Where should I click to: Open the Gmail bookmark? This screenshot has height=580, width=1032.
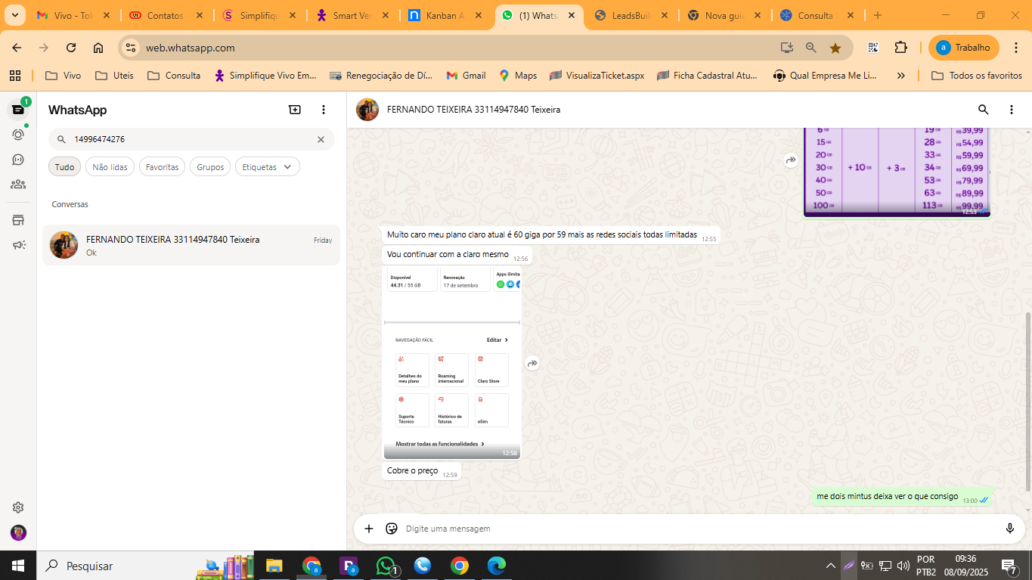466,76
